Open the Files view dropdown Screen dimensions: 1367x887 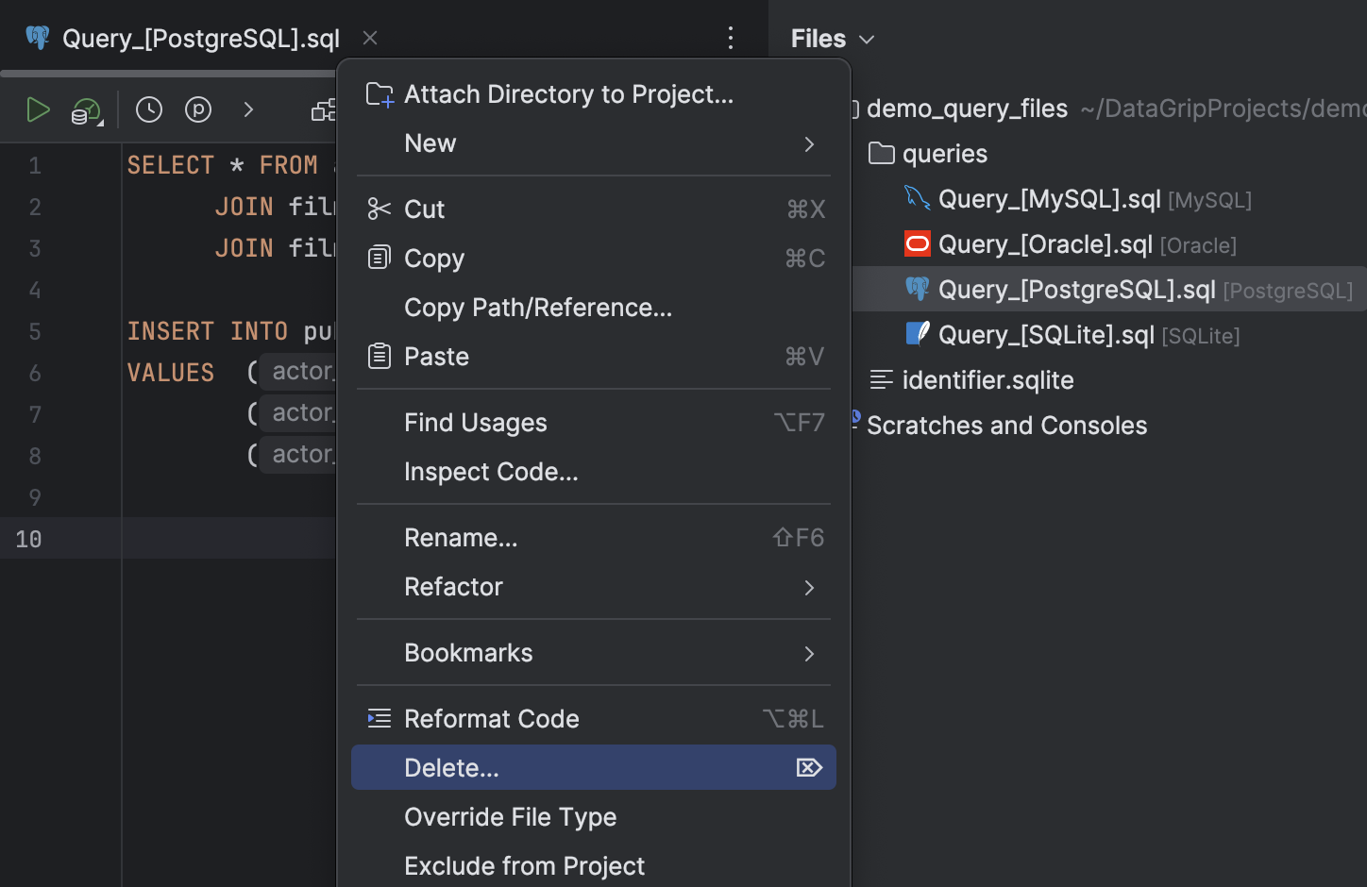tap(833, 39)
